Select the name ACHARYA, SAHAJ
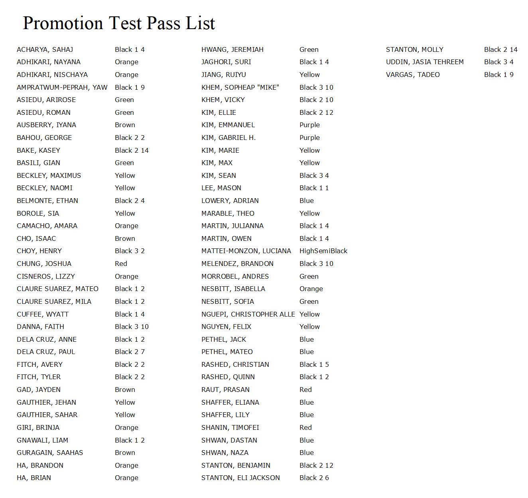 (x=45, y=50)
